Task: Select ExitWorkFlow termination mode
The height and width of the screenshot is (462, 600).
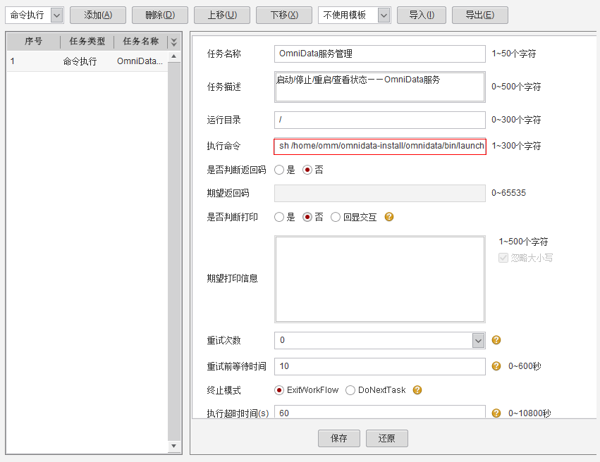Action: [x=279, y=390]
